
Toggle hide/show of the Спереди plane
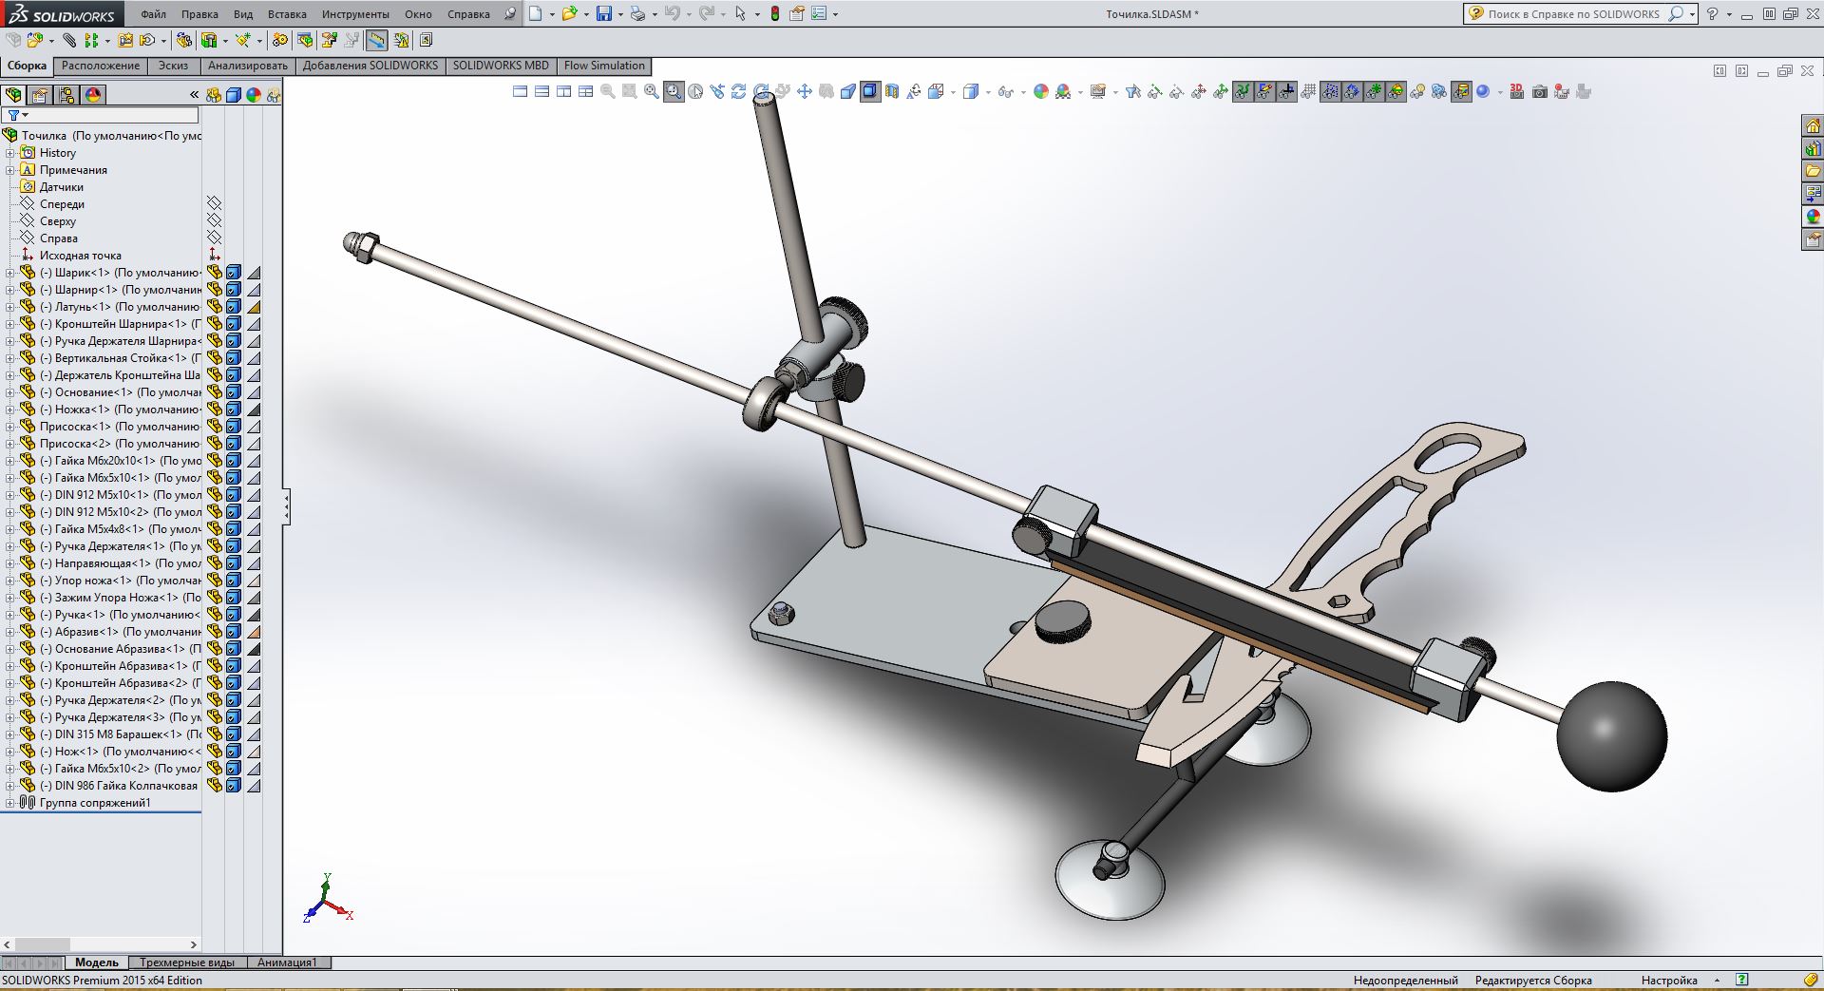(214, 204)
